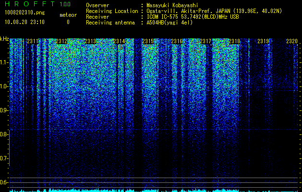Select the 2320 time marker
The image size is (302, 192).
point(292,41)
